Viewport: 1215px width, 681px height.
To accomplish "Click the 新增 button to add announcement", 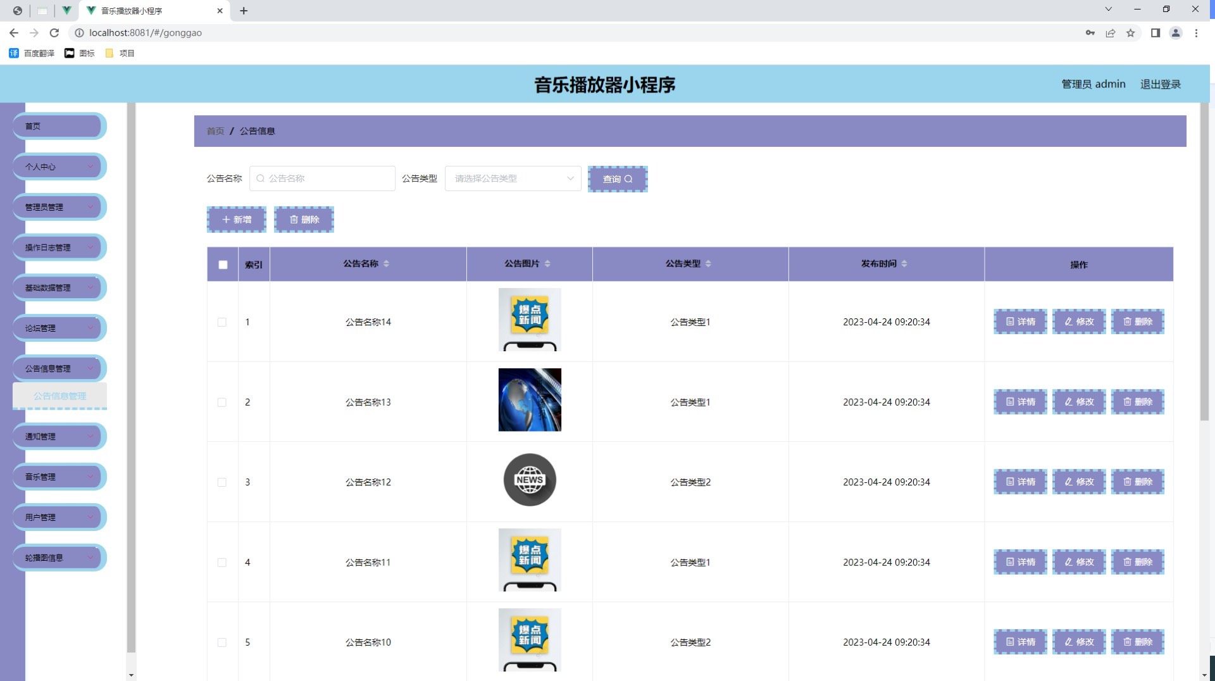I will click(x=237, y=220).
